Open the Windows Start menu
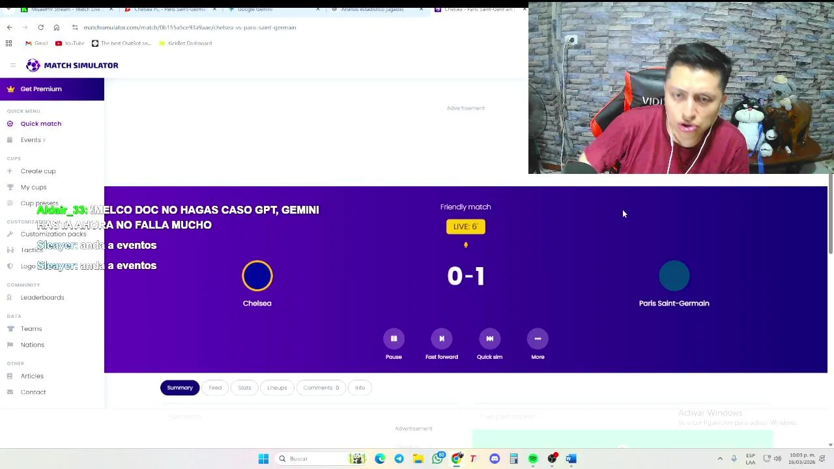This screenshot has height=469, width=834. pos(263,459)
